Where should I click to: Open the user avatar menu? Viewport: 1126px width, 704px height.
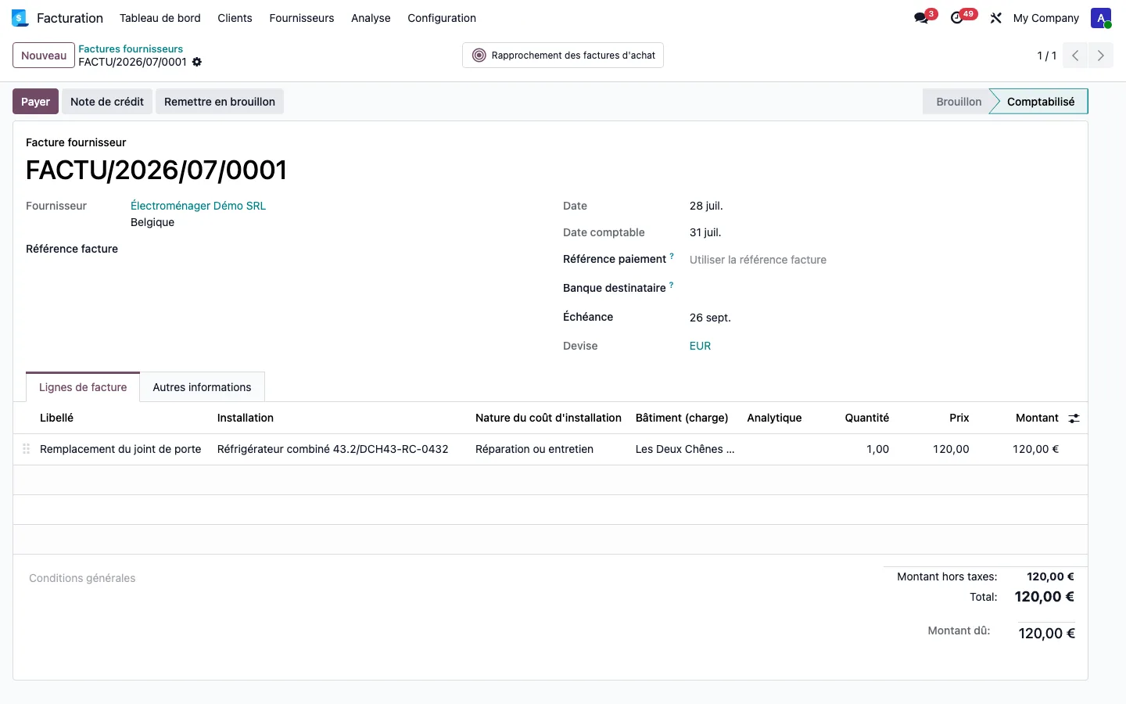pos(1101,18)
